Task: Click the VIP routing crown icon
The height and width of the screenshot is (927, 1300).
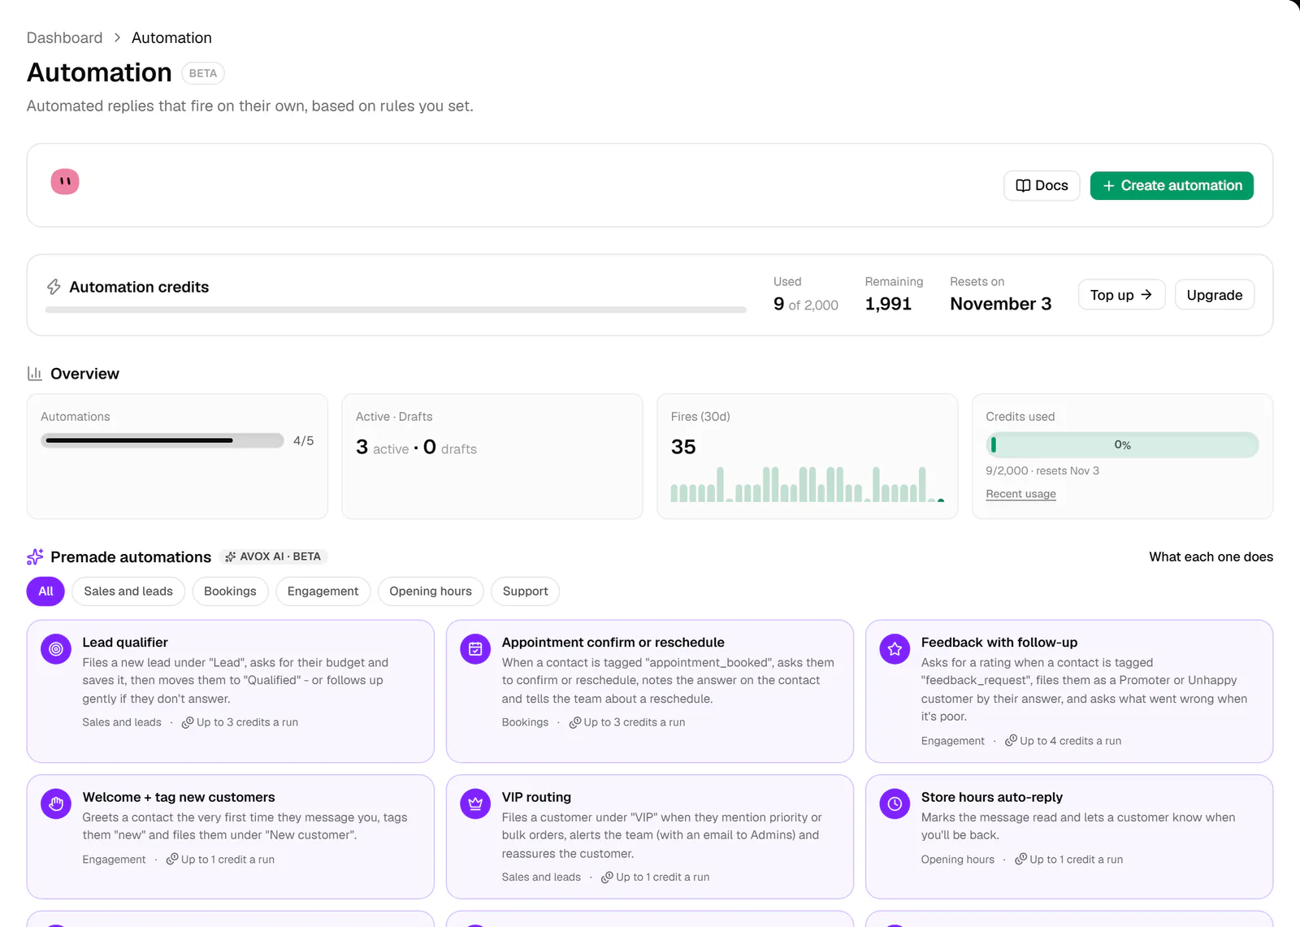Action: [x=475, y=804]
